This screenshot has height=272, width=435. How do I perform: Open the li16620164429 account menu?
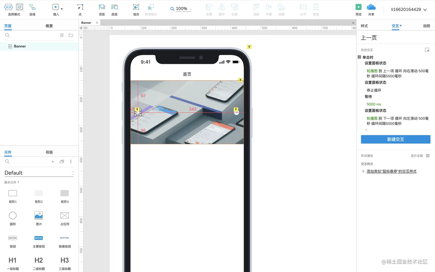point(409,9)
